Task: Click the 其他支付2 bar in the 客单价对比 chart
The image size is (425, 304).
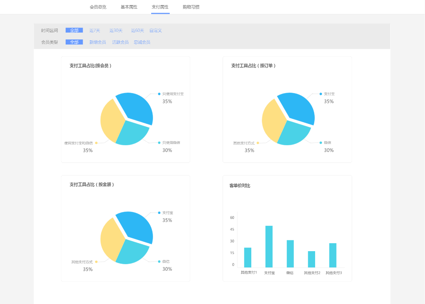Action: (311, 259)
